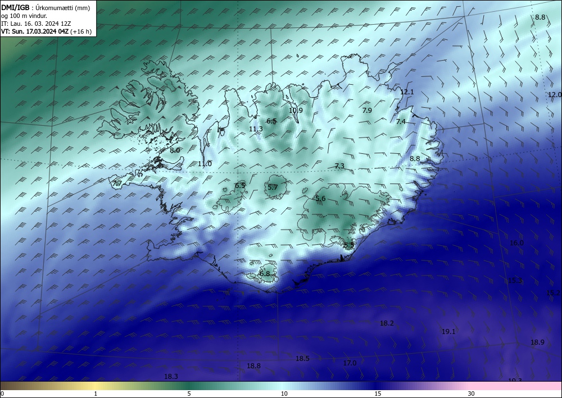
Task: Click the 5.5 value on the map
Action: pyautogui.click(x=349, y=245)
